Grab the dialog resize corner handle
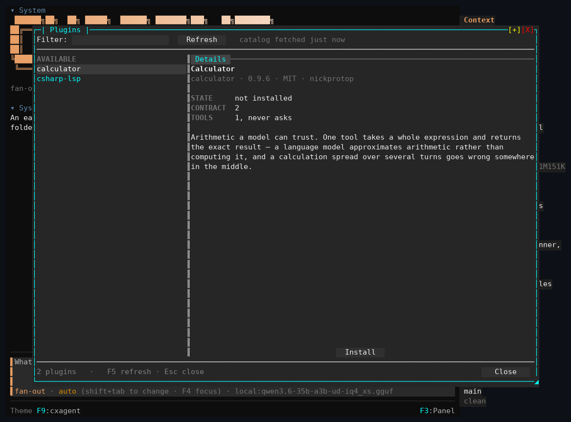Viewport: 571px width, 422px height. pyautogui.click(x=536, y=381)
